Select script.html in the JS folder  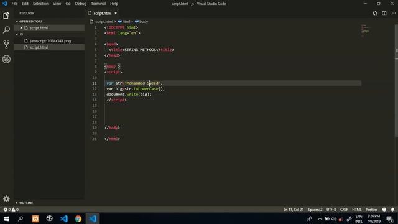point(49,47)
